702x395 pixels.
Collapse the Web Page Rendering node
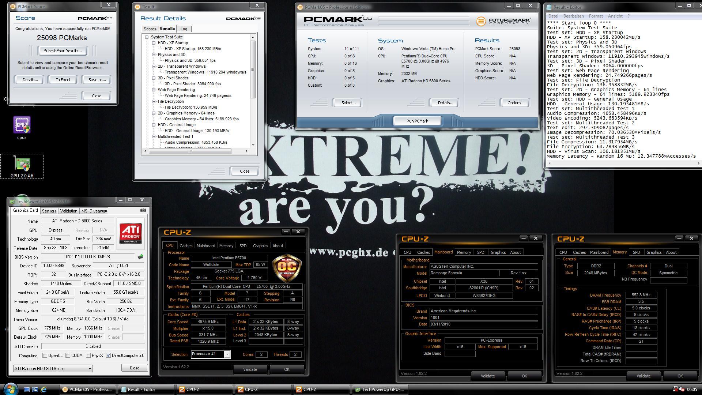pyautogui.click(x=154, y=90)
